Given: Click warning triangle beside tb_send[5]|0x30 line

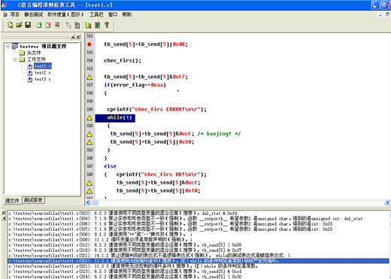Looking at the screenshot, I should point(89,142).
